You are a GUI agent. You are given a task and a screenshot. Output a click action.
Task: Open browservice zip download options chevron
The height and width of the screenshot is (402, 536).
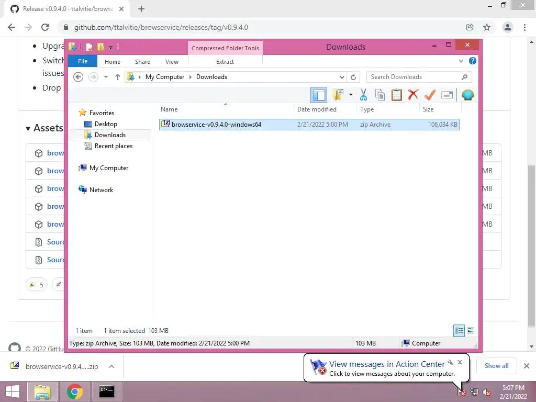click(x=111, y=366)
